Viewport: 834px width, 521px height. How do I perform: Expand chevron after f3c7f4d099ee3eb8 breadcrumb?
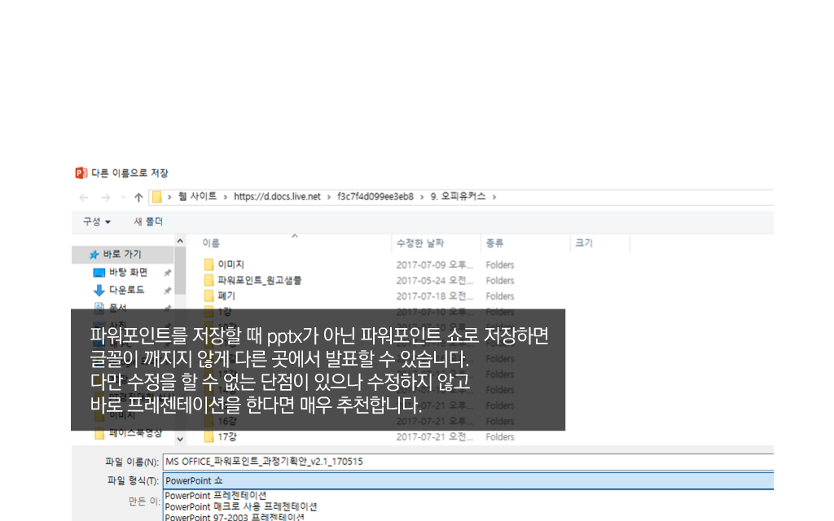click(422, 197)
